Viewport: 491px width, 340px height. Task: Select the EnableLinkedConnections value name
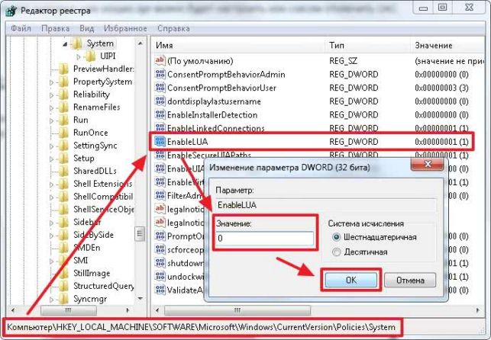point(215,128)
